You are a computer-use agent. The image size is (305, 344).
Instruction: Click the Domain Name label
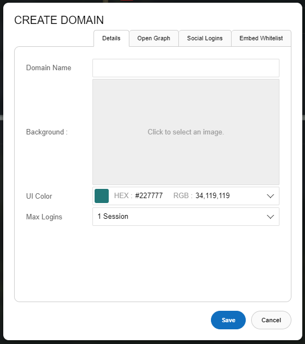click(x=48, y=68)
